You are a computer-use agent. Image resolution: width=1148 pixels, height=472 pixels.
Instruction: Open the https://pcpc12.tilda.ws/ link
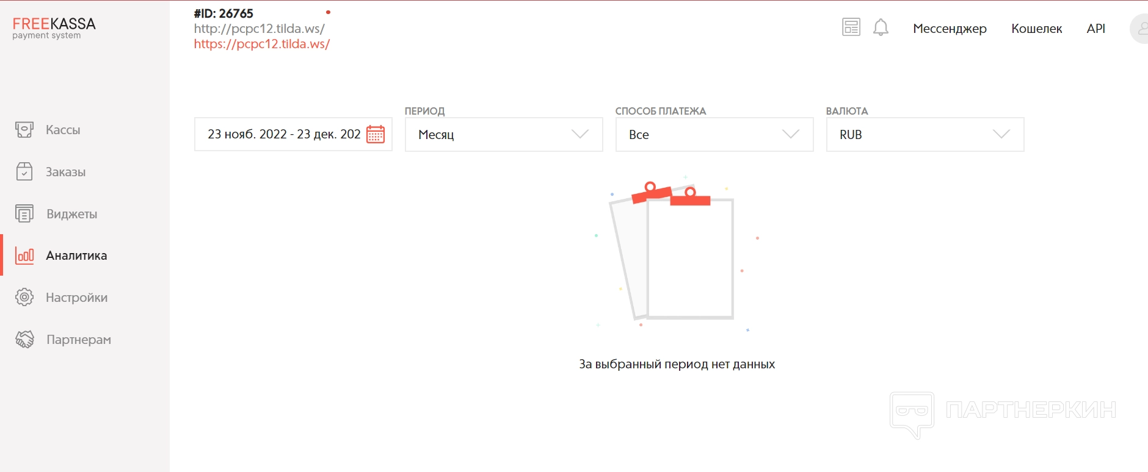(262, 44)
